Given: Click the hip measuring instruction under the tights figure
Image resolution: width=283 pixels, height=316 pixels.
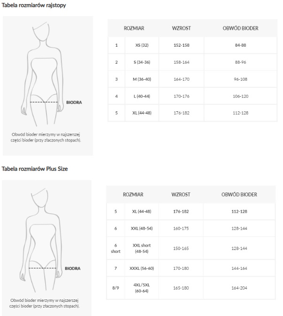Looking at the screenshot, I should tap(47, 137).
